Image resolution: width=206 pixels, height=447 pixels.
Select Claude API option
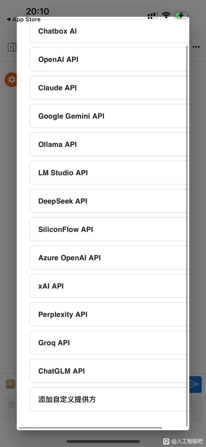[x=109, y=88]
